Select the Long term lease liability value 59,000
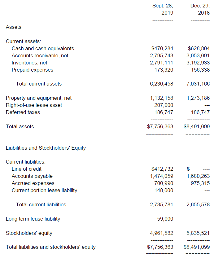The height and width of the screenshot is (259, 214). tap(165, 219)
